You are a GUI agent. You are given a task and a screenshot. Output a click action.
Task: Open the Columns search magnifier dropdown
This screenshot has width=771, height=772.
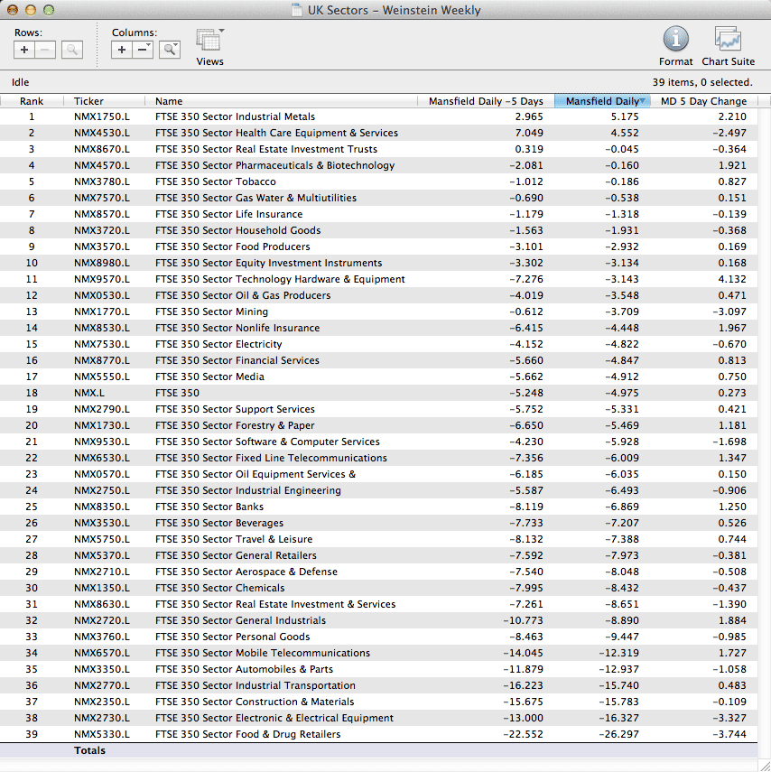pyautogui.click(x=170, y=51)
